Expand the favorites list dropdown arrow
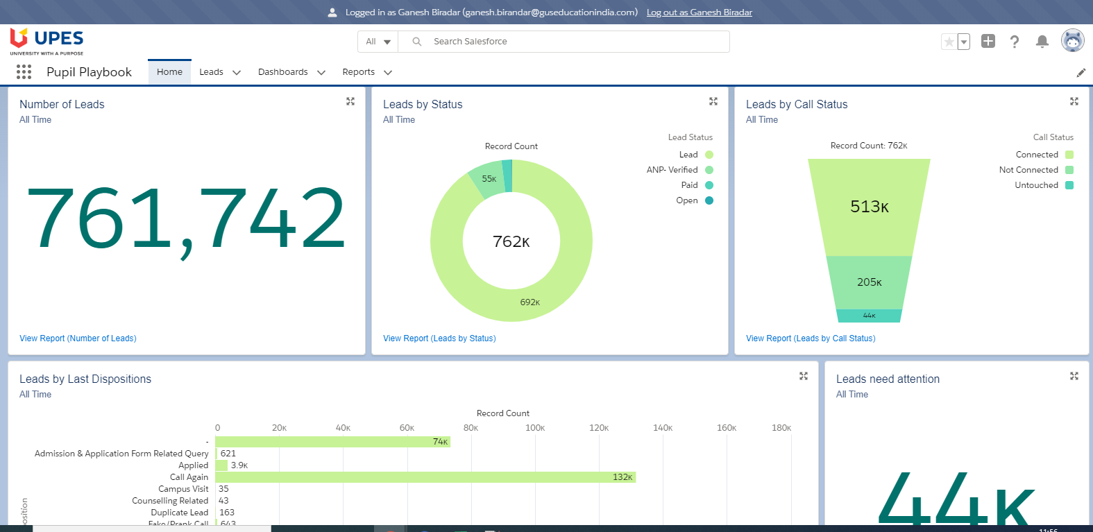Image resolution: width=1093 pixels, height=532 pixels. click(964, 42)
